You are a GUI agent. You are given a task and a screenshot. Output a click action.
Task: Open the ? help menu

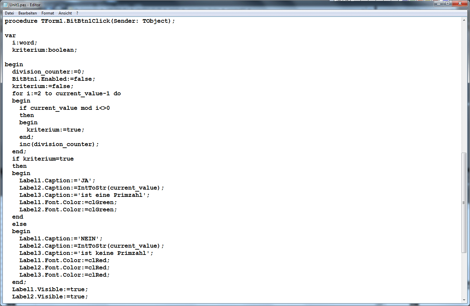point(77,13)
